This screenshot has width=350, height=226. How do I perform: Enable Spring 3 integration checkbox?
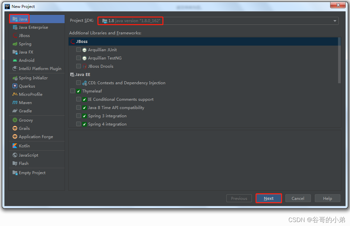(79, 116)
